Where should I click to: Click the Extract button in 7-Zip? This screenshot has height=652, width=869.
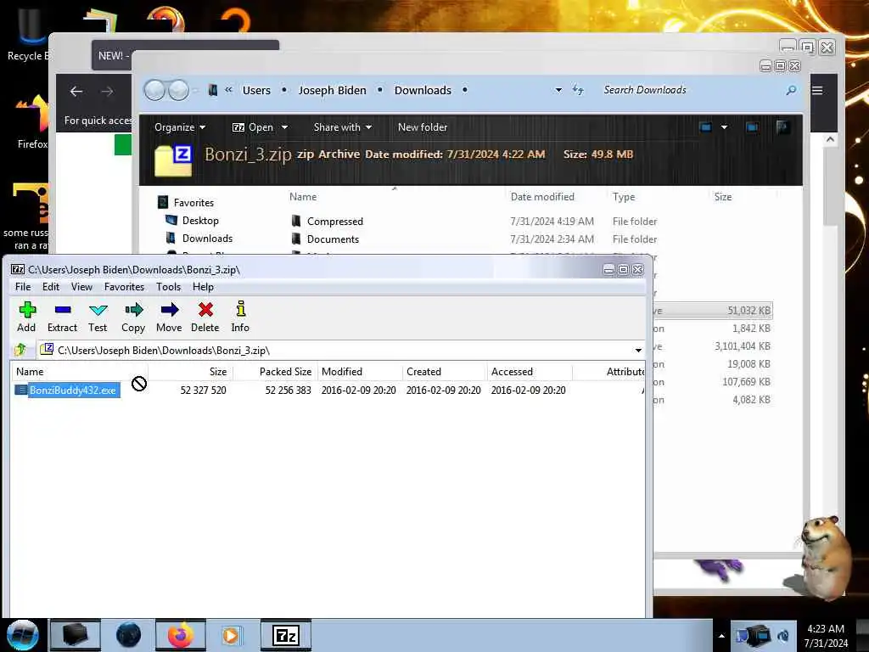(62, 318)
